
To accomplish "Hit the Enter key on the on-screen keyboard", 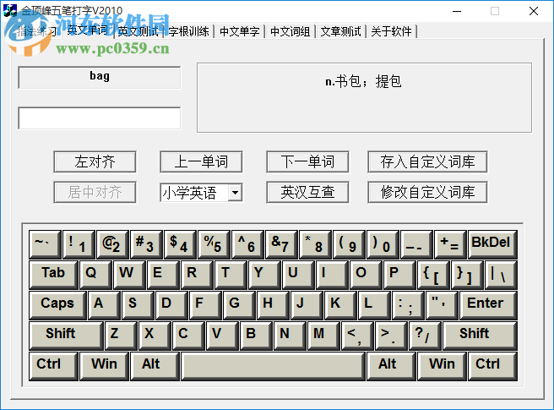I will coord(485,304).
